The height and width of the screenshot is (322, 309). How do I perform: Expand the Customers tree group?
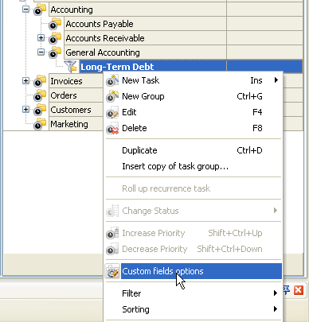(25, 109)
